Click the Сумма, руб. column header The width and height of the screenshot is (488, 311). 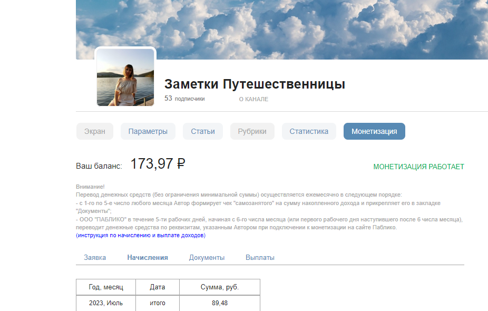(x=220, y=287)
